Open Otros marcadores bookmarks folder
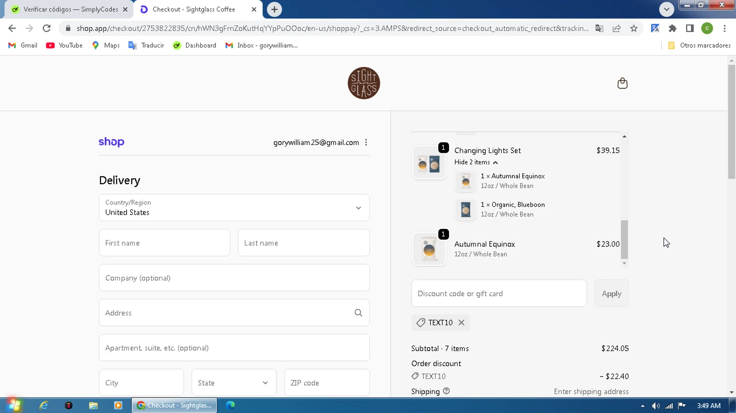736x413 pixels. tap(699, 45)
